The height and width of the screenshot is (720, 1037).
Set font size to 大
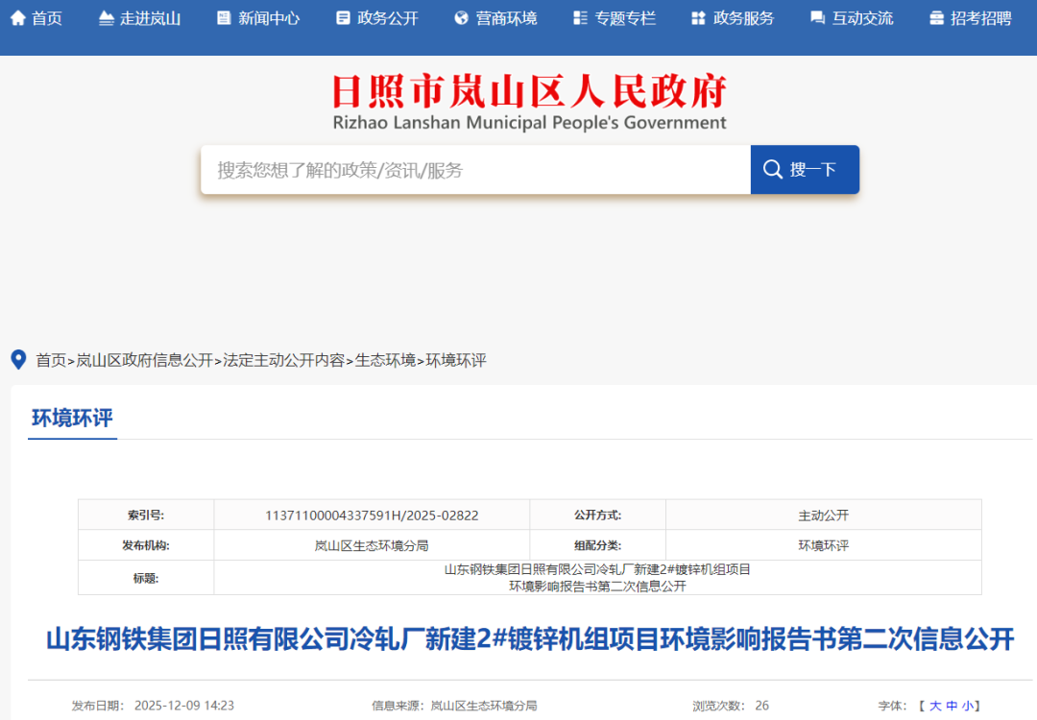(935, 706)
